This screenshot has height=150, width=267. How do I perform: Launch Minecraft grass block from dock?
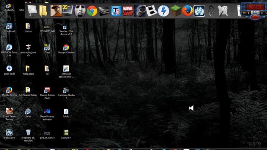pos(176,11)
